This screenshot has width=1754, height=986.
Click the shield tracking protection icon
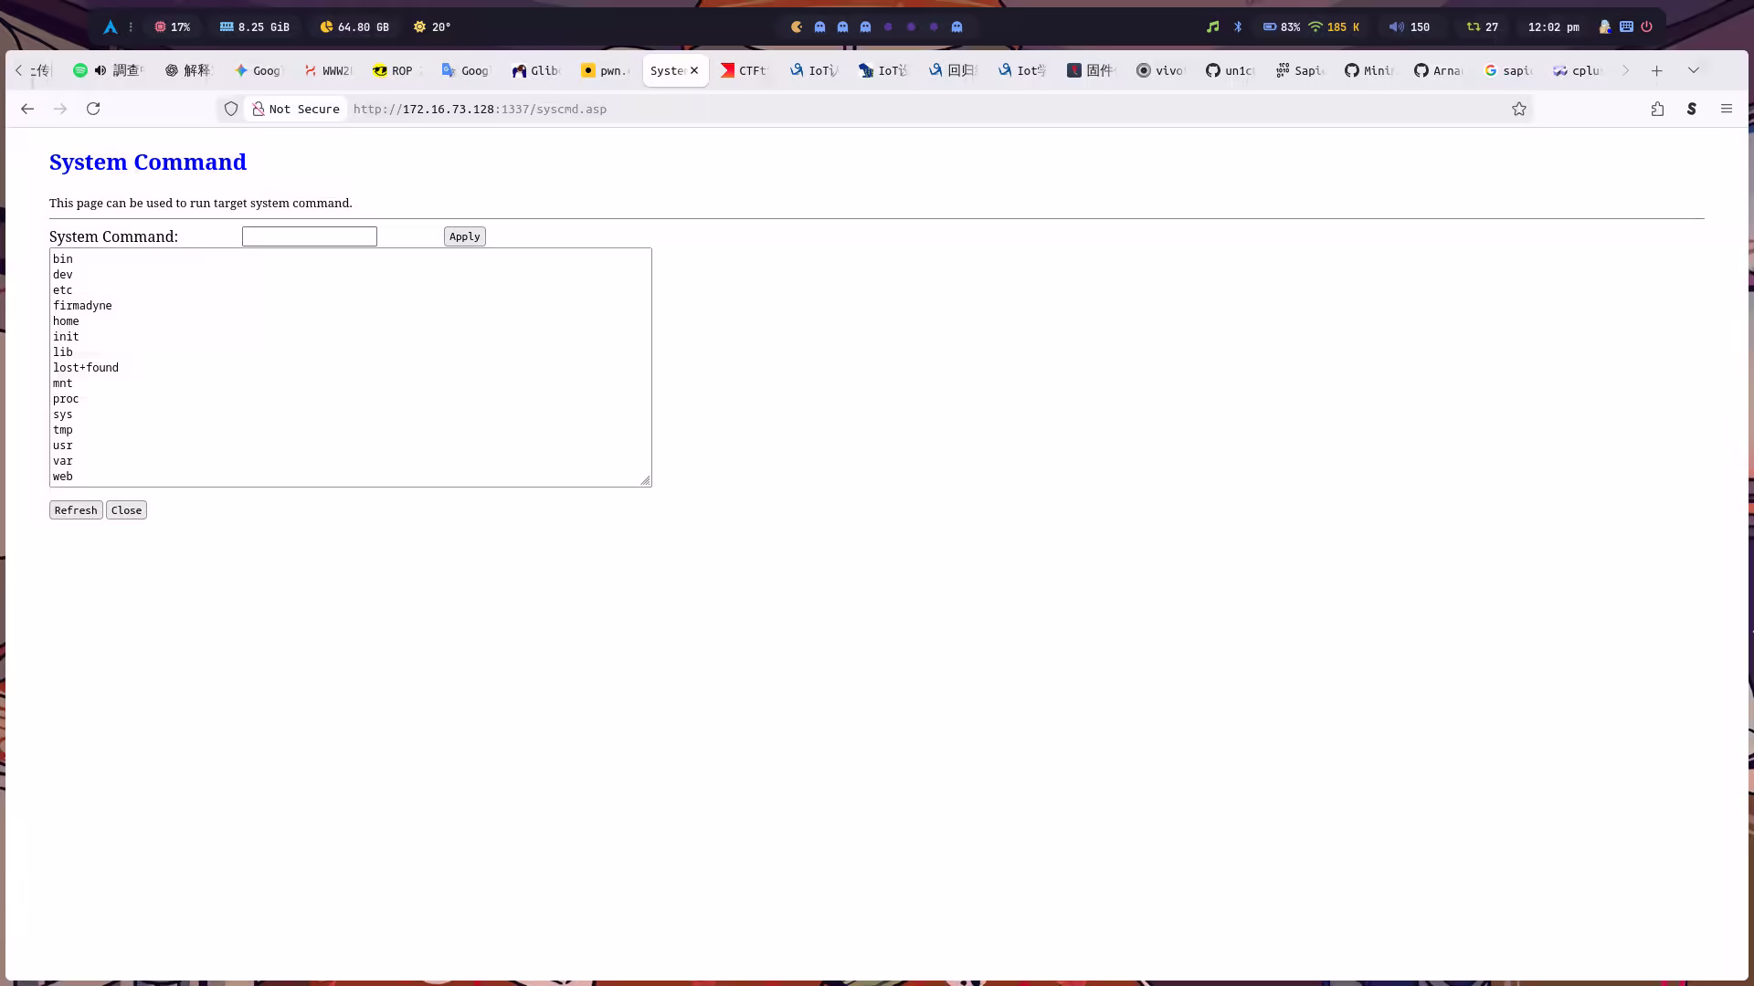(231, 109)
